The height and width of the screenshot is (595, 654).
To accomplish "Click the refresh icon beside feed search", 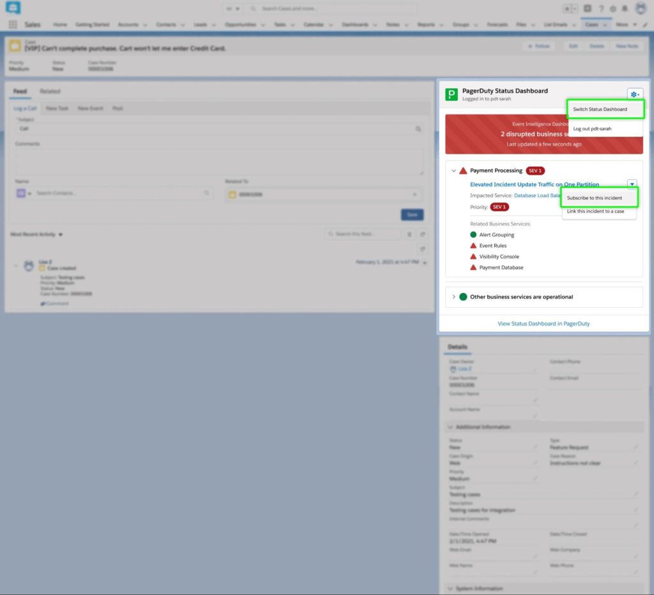I will click(423, 234).
